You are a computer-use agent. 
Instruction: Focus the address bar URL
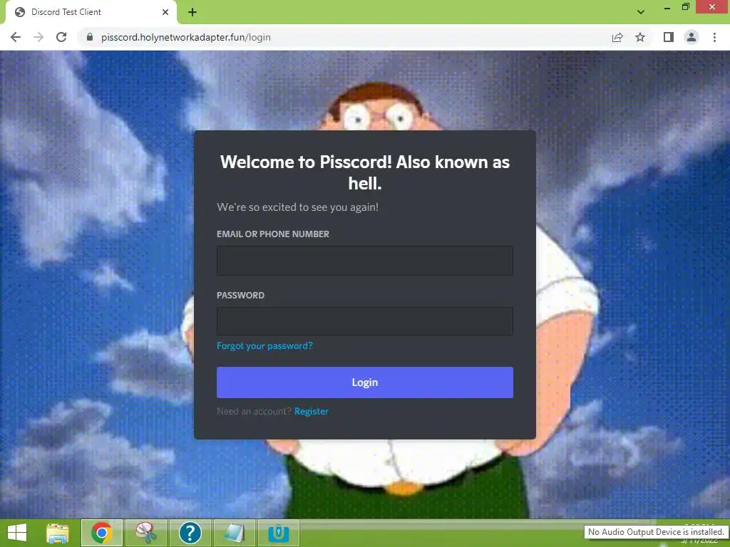click(x=186, y=37)
